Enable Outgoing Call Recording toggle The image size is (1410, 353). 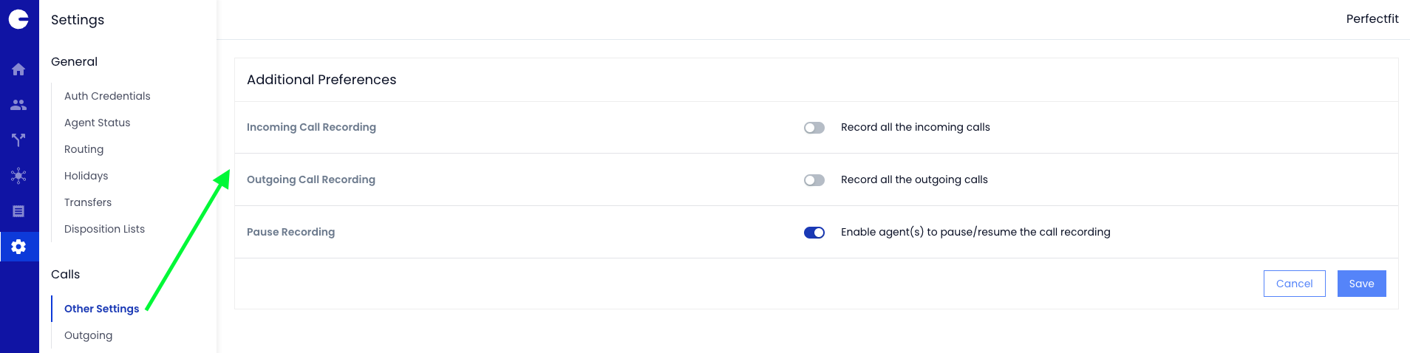coord(814,180)
